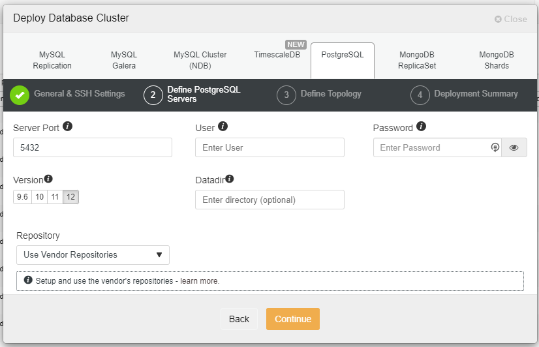Click the Datadir info icon
Image resolution: width=539 pixels, height=347 pixels.
230,179
